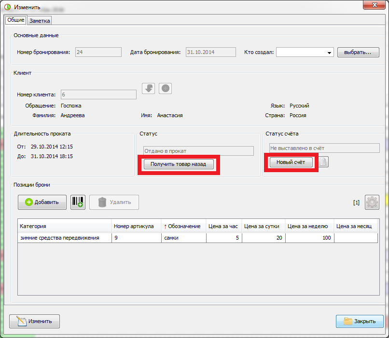Click the hourly price cell '5'
Screen dimensions: 389x338
(224, 238)
